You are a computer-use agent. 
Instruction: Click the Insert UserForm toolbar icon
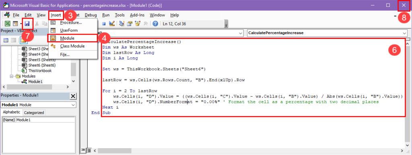[x=15, y=24]
